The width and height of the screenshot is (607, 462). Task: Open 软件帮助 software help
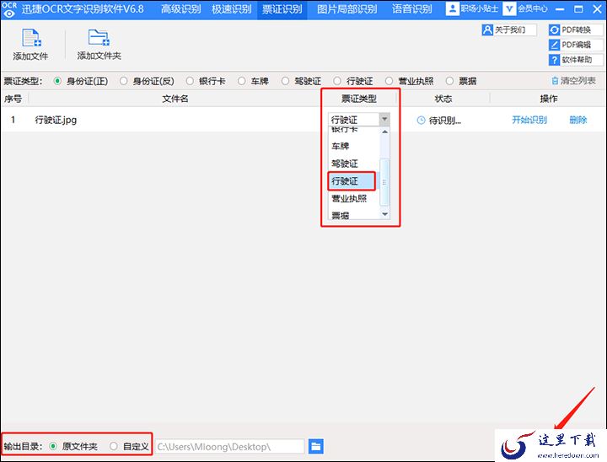click(x=575, y=60)
